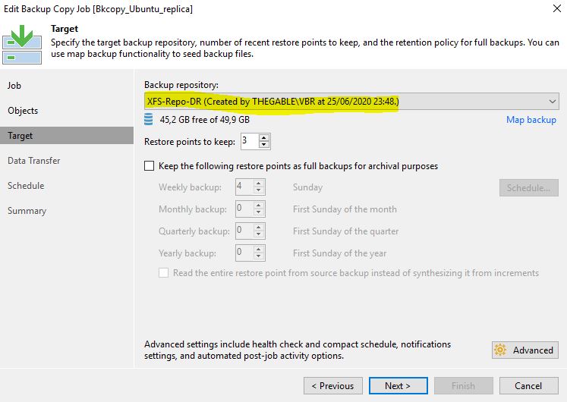Decrease restore points to keep value

264,145
